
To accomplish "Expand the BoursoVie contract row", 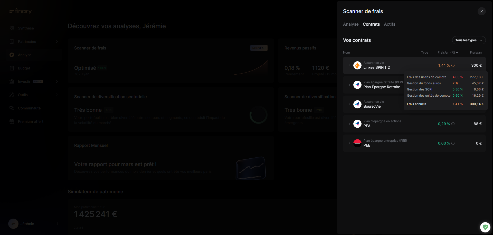I will (349, 104).
